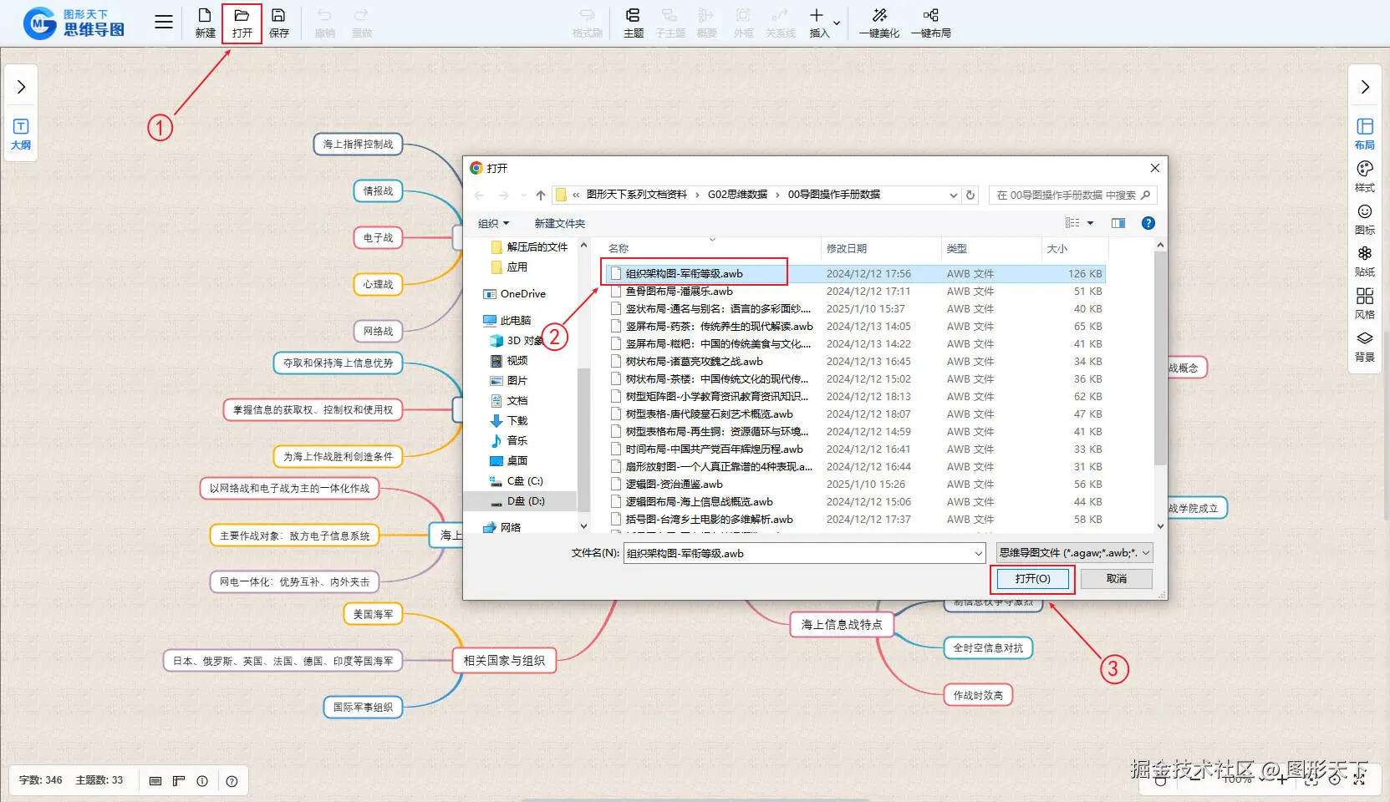Sort files by 类型 column
Screen dimensions: 1390x802
pyautogui.click(x=957, y=249)
